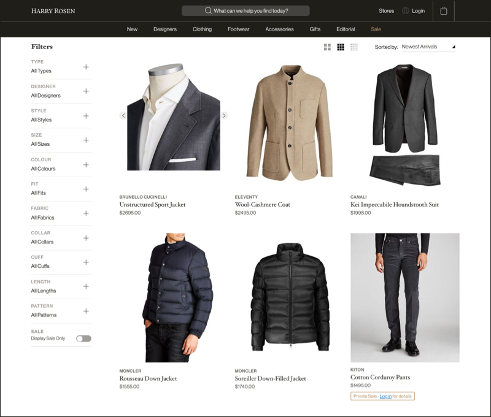Click the Login link text
The width and height of the screenshot is (491, 417).
point(419,10)
